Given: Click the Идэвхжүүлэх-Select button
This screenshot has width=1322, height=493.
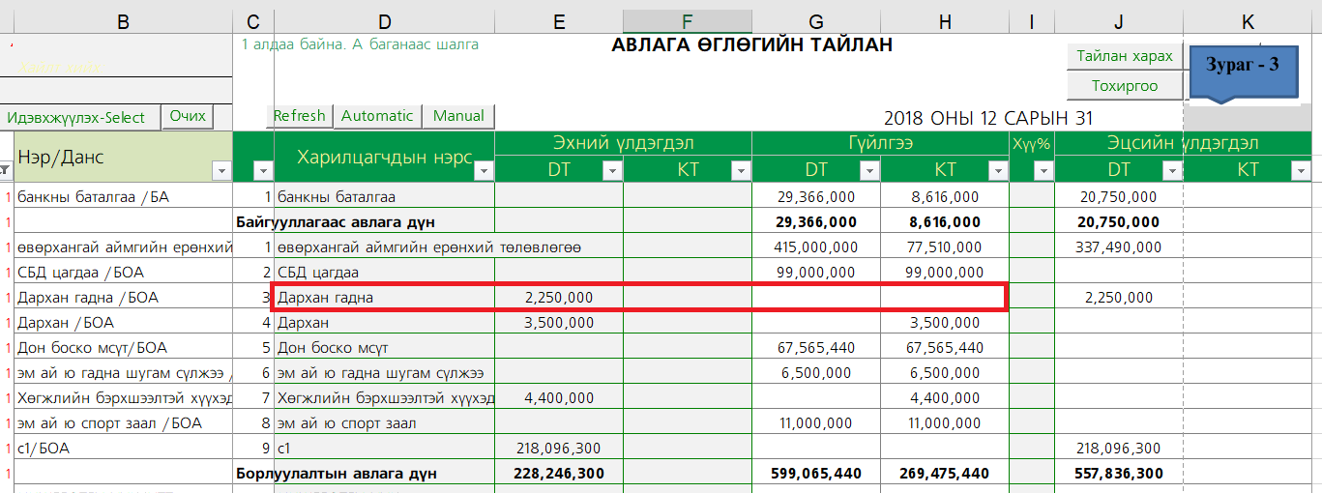Looking at the screenshot, I should pos(76,117).
